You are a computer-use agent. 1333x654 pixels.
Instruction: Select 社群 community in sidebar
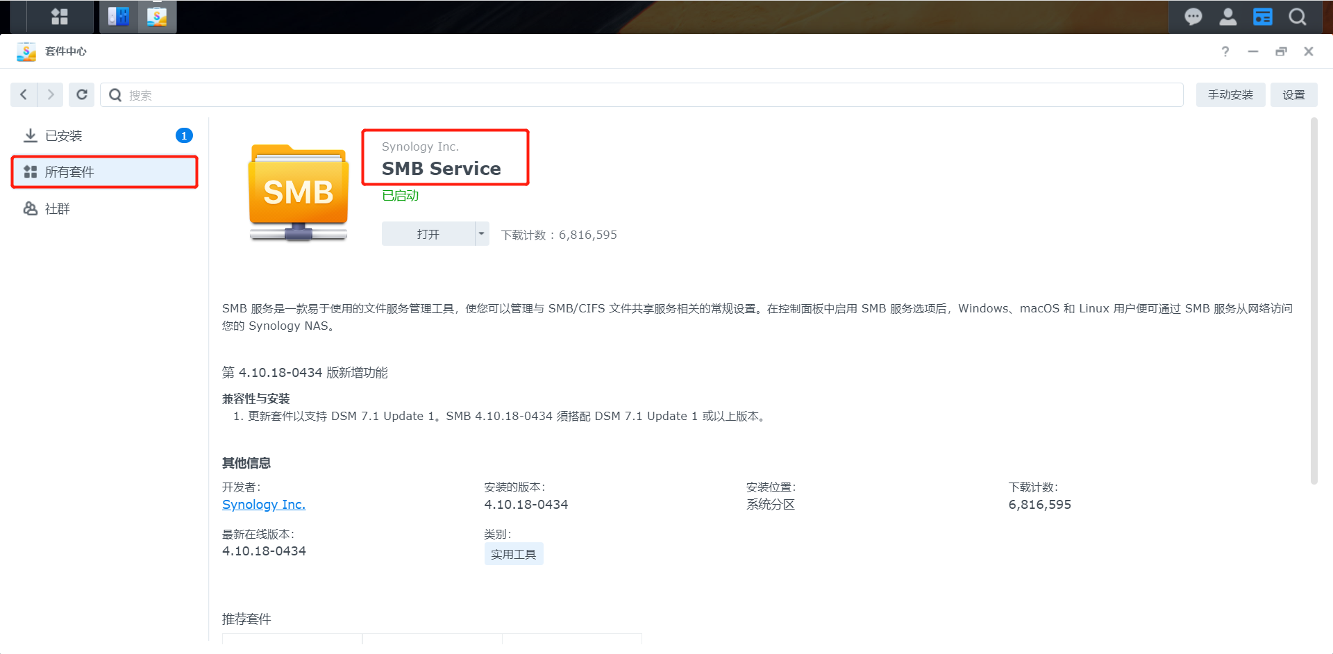point(104,208)
